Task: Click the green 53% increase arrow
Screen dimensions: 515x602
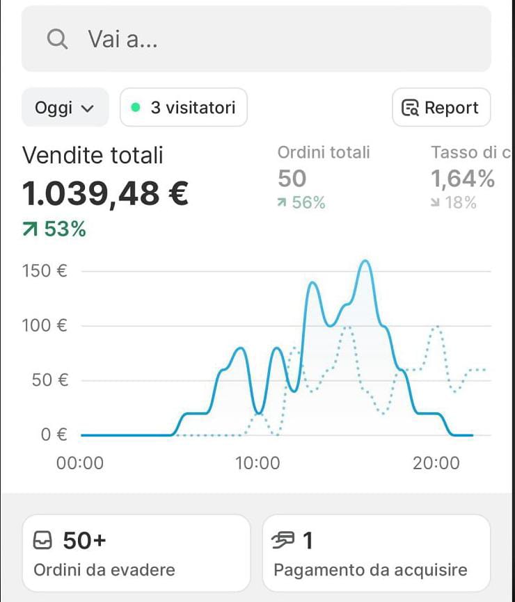Action: pos(31,230)
